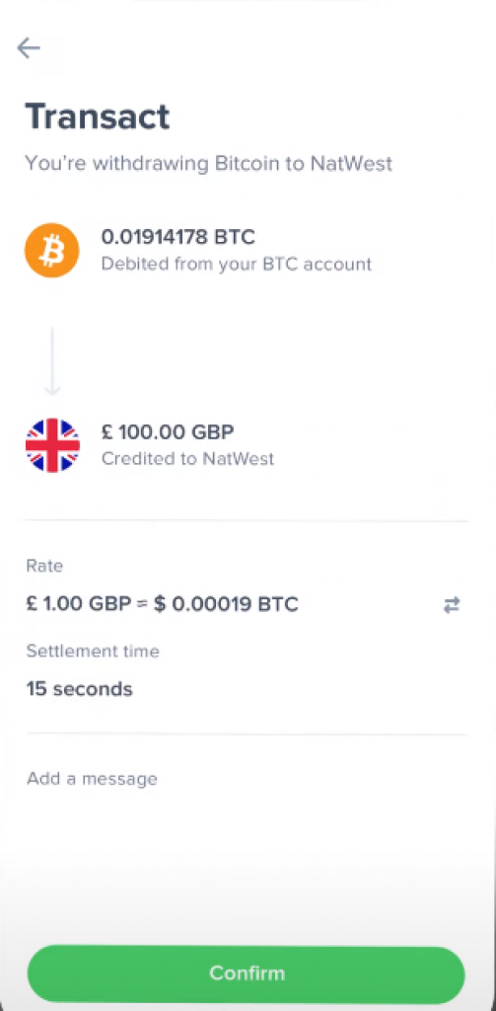Viewport: 496px width, 1011px height.
Task: Tap the GBP to BTC rate value
Action: click(x=163, y=605)
